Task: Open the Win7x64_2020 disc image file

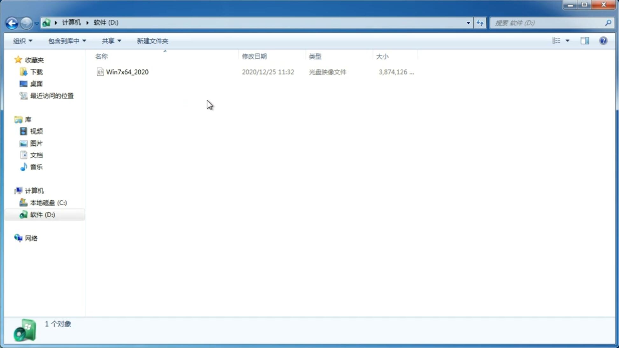Action: click(x=127, y=71)
